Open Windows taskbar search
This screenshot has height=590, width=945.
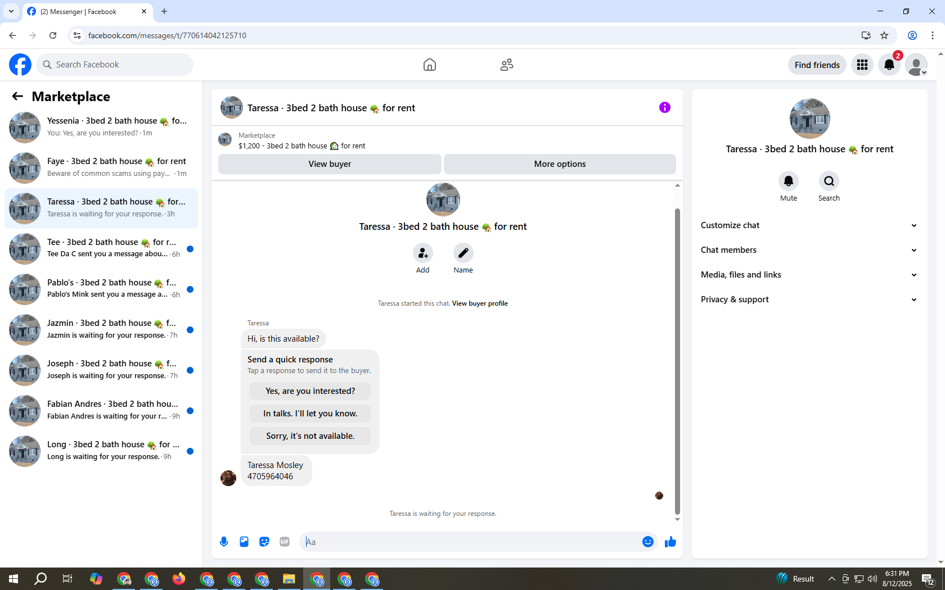point(40,579)
